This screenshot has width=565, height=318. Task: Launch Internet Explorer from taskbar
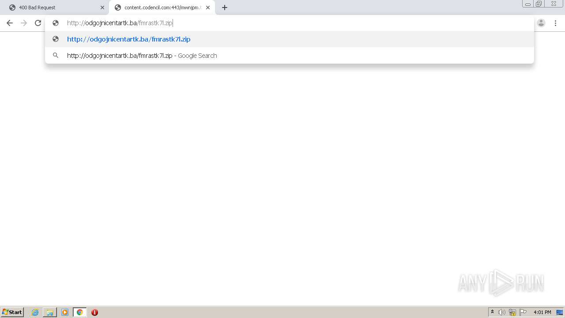(35, 312)
